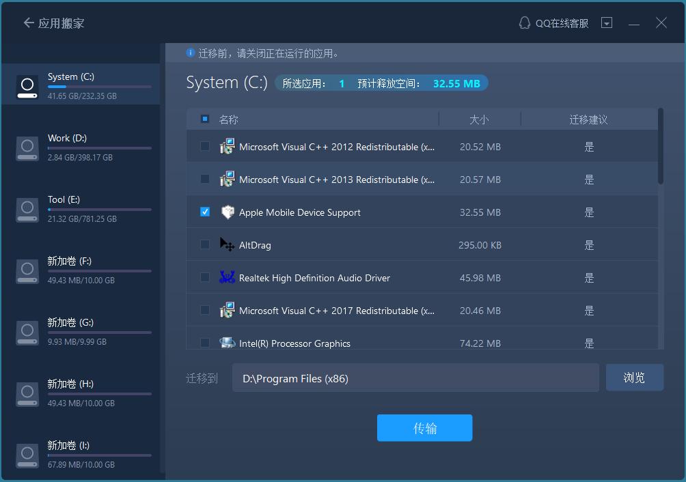Click the migration path input field
The height and width of the screenshot is (482, 686).
pos(415,378)
